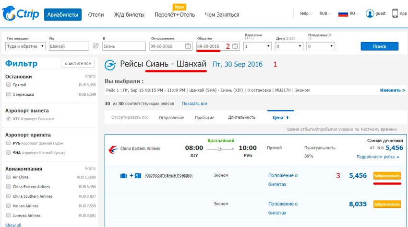The height and width of the screenshot is (227, 408).
Task: Click the swap origin and destination icon
Action: tap(96, 46)
